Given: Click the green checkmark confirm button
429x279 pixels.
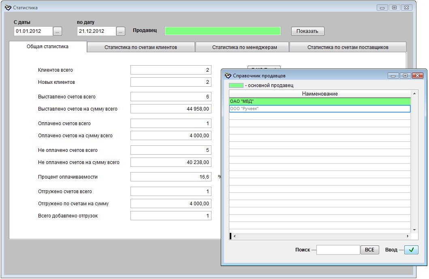Looking at the screenshot, I should (x=411, y=250).
